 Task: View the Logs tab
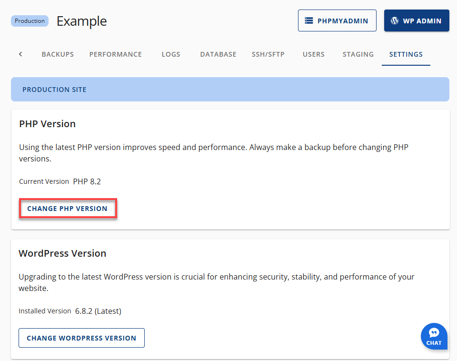pos(171,54)
